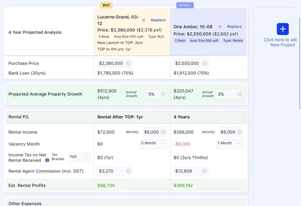The height and width of the screenshot is (206, 301).
Task: Replace the Lucerne Grand project
Action: (x=158, y=20)
